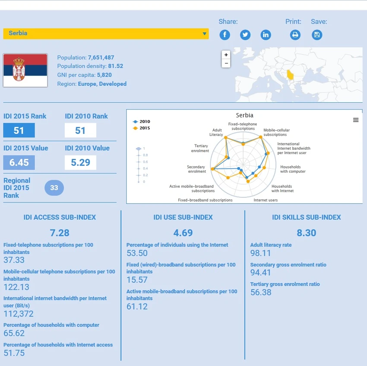
Task: Click the IDI 2010 Value 5.29 box
Action: (80, 162)
